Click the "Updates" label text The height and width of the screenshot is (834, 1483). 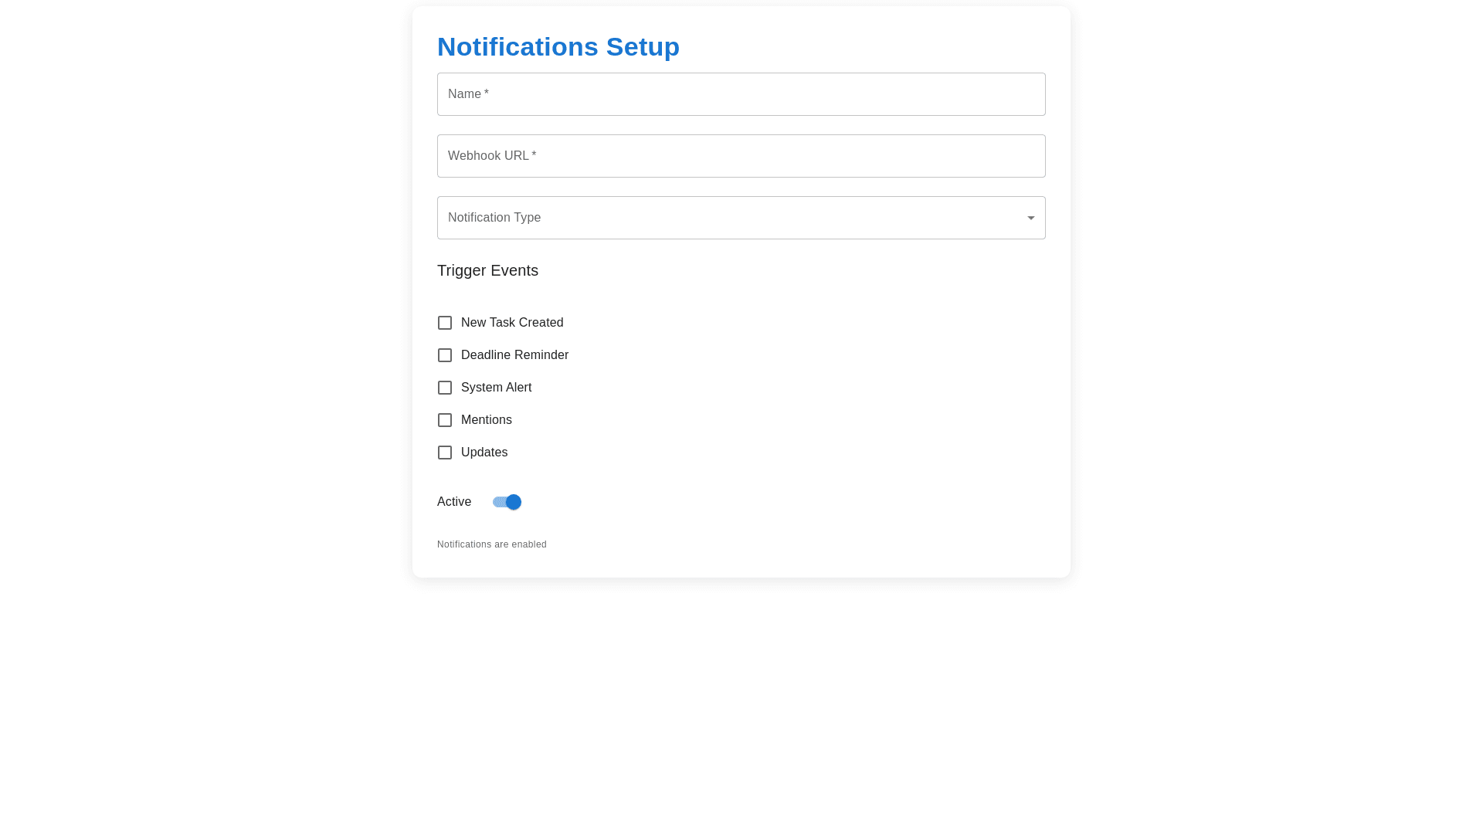click(x=484, y=453)
